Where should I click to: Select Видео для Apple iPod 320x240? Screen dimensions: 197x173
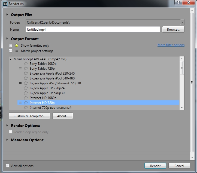click(52, 73)
